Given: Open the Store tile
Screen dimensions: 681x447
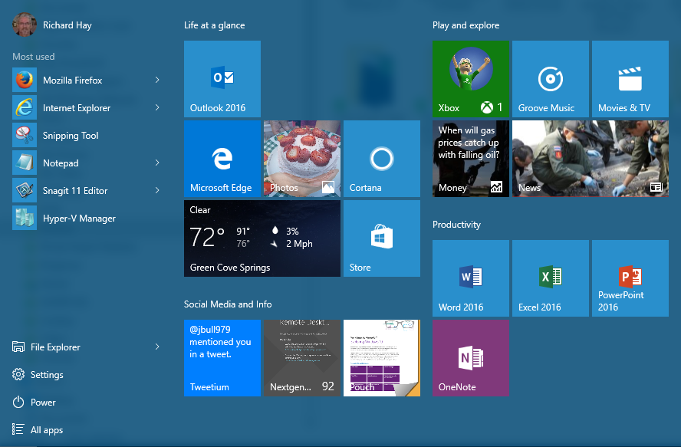Looking at the screenshot, I should (x=381, y=238).
